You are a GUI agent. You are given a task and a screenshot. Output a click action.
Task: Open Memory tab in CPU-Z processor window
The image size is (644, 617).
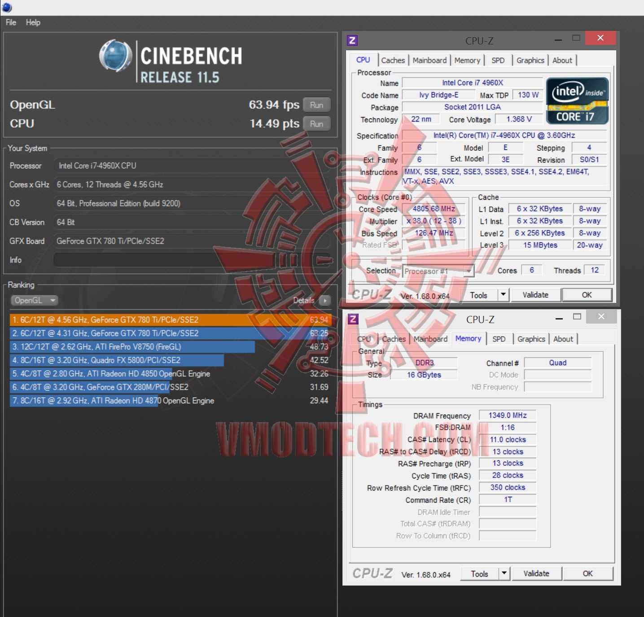coord(467,60)
